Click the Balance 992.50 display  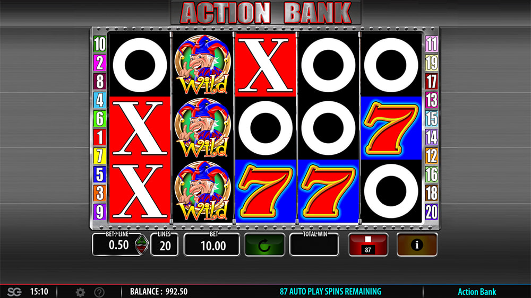click(159, 292)
